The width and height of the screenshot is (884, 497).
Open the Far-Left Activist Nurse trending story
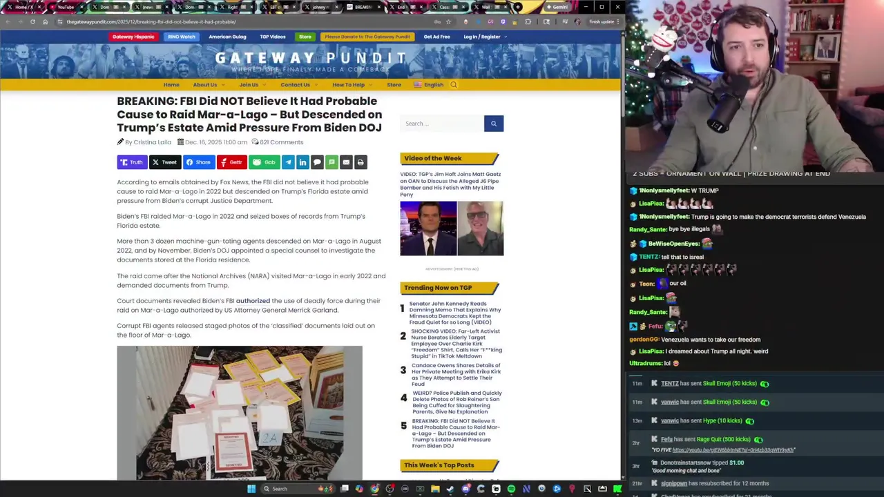(457, 343)
